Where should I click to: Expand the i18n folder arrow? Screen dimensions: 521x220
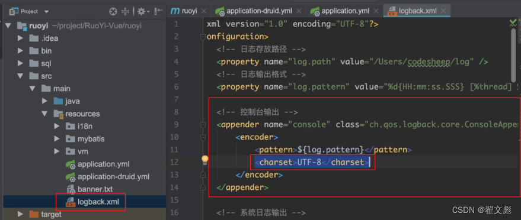[57, 126]
